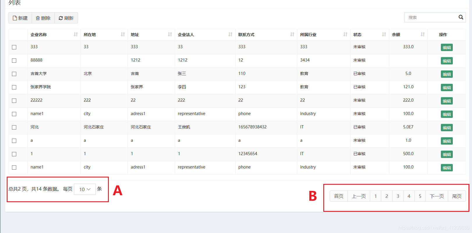Go to page 3
The height and width of the screenshot is (233, 472).
pos(398,196)
